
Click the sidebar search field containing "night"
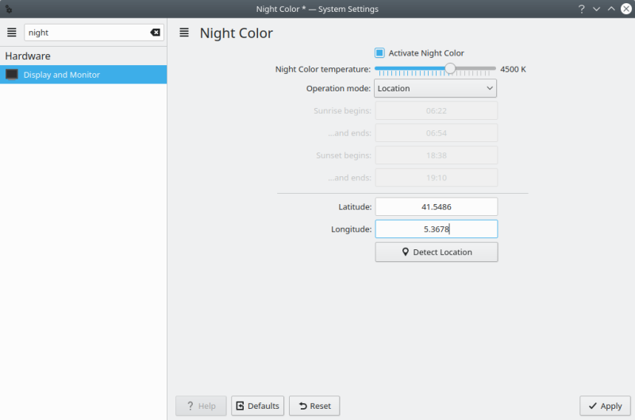coord(86,33)
